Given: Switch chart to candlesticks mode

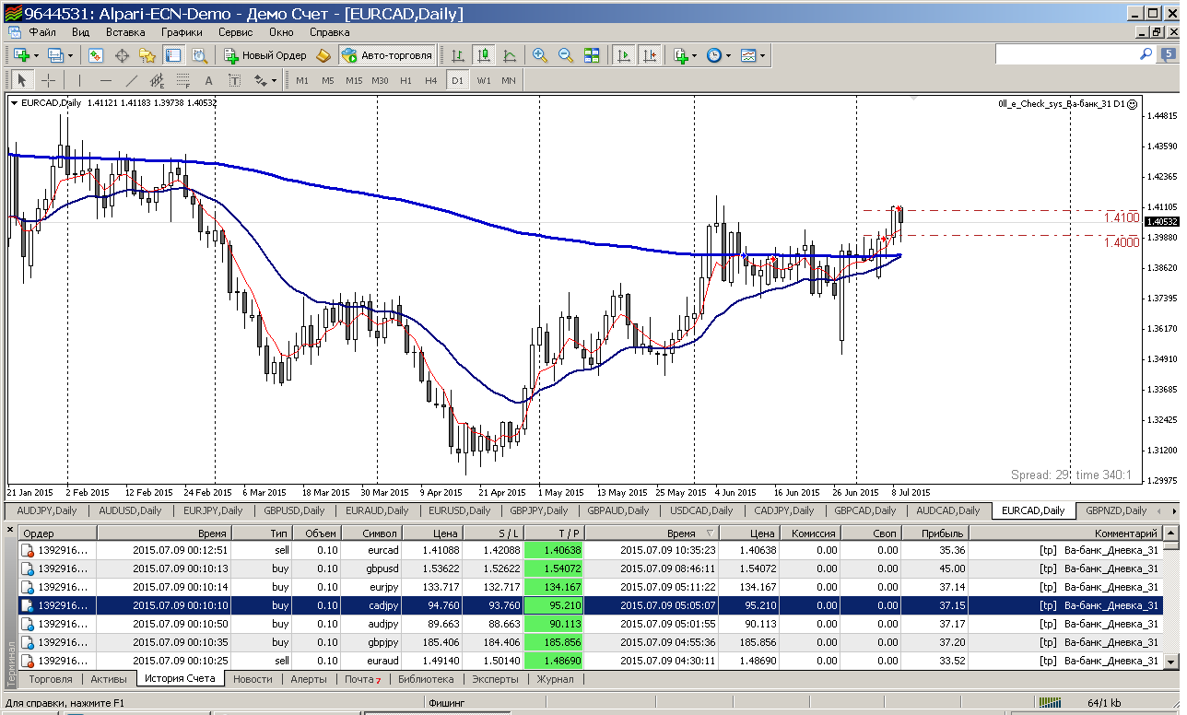Looking at the screenshot, I should click(484, 55).
